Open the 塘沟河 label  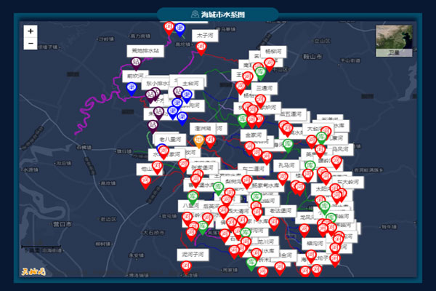(x=315, y=244)
